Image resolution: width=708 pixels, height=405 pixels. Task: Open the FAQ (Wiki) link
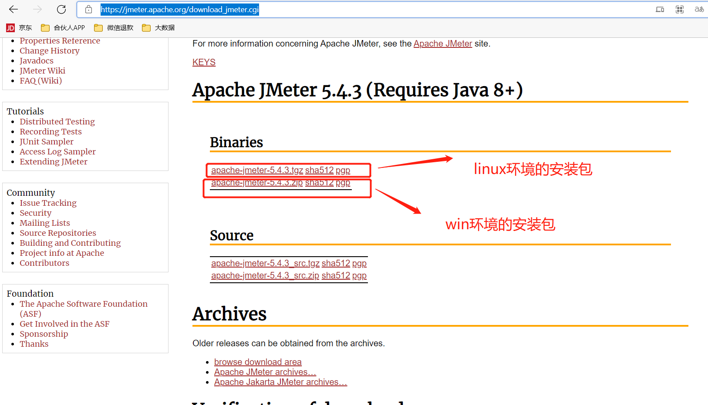click(40, 80)
